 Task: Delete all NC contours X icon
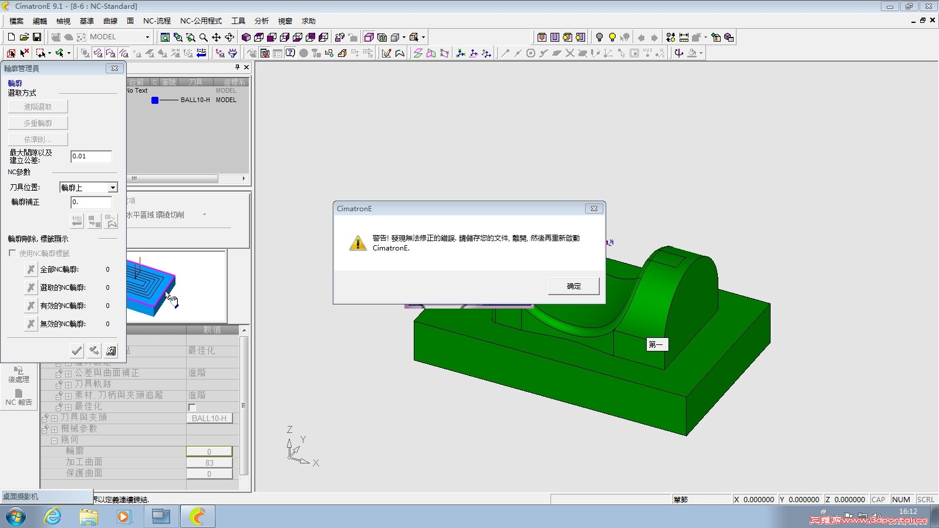pos(31,269)
